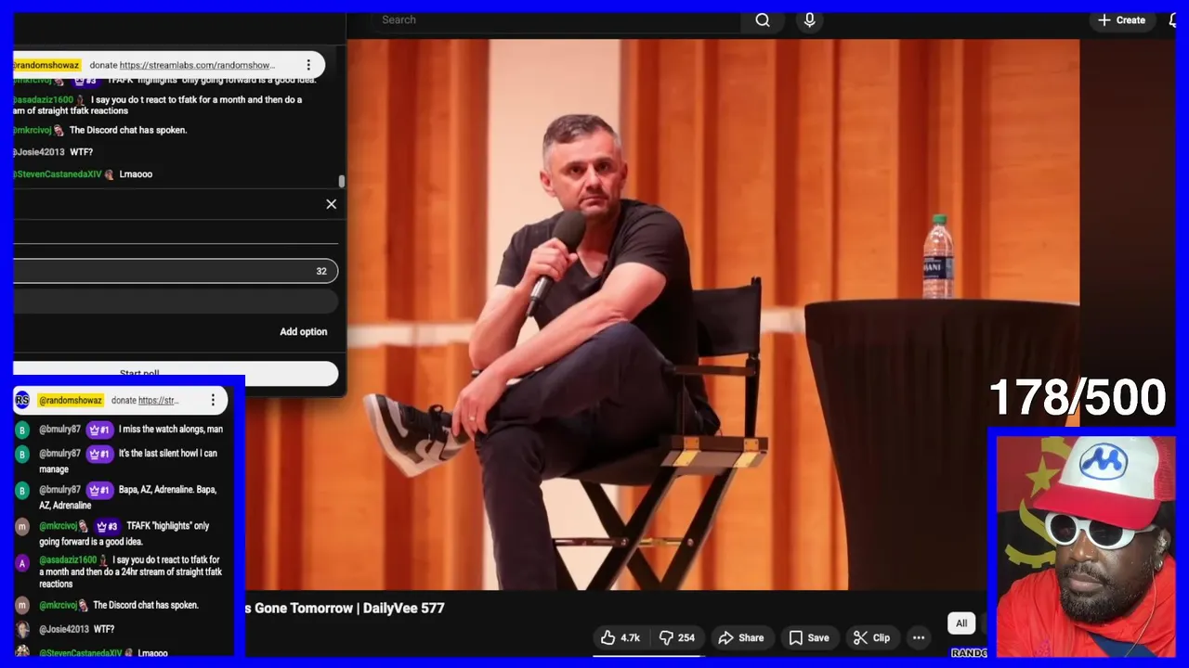Click 'I miss the watch alongs, man' message
The image size is (1189, 668).
171,430
